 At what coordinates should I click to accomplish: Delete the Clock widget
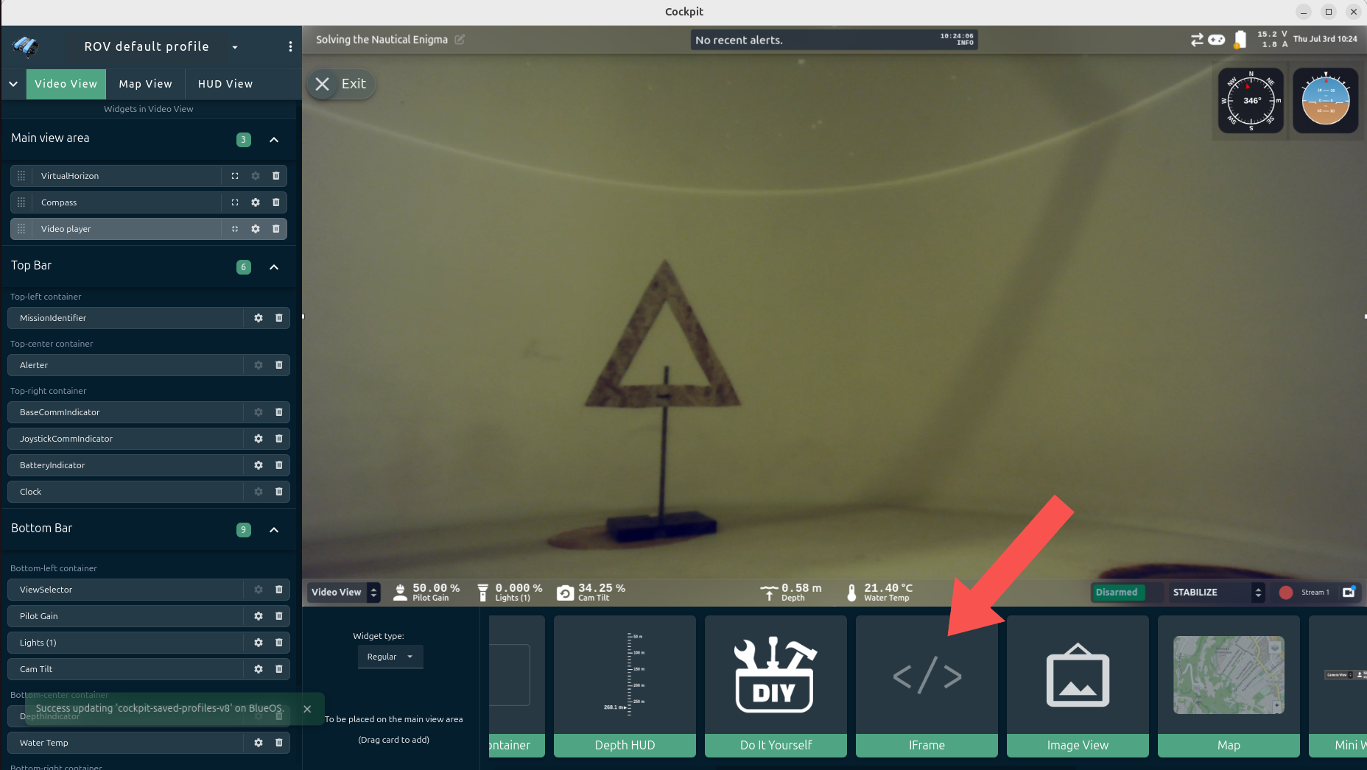[x=279, y=492]
